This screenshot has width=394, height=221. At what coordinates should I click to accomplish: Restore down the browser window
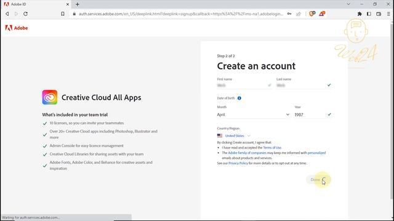click(375, 4)
